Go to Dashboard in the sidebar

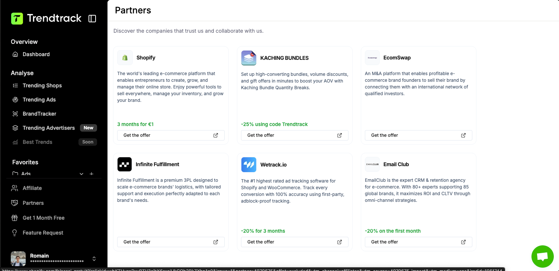tap(36, 54)
